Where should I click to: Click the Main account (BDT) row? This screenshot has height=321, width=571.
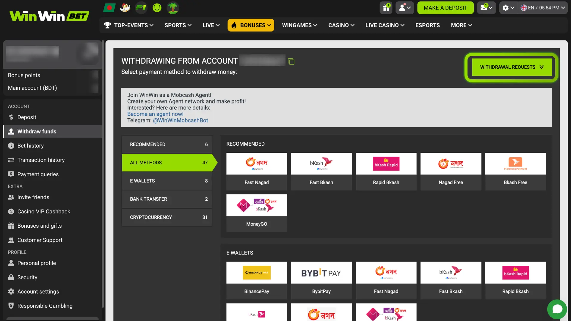pos(52,88)
